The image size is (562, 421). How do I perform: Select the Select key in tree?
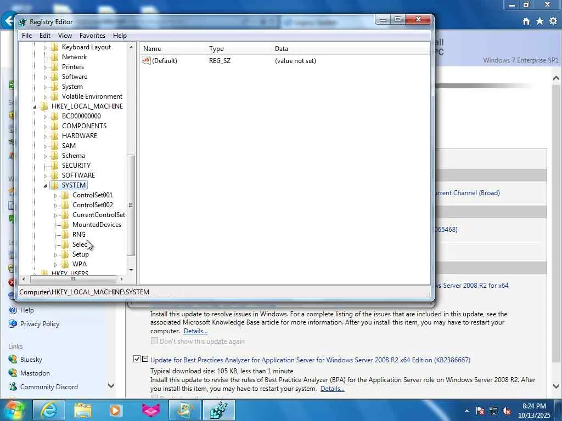[x=80, y=244]
